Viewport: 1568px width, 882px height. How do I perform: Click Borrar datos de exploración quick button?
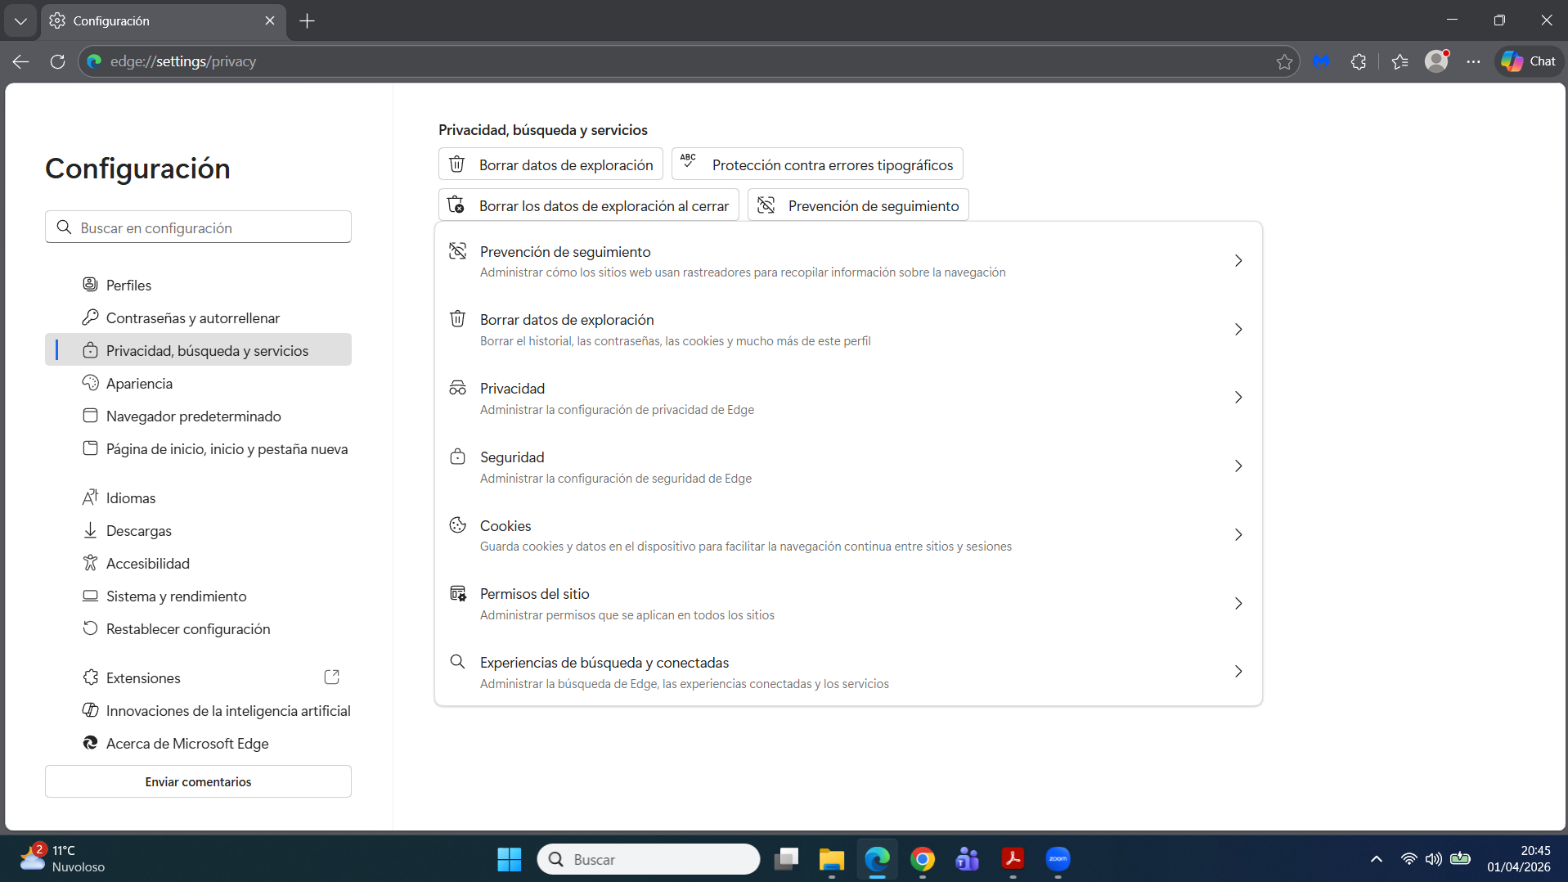pyautogui.click(x=550, y=164)
